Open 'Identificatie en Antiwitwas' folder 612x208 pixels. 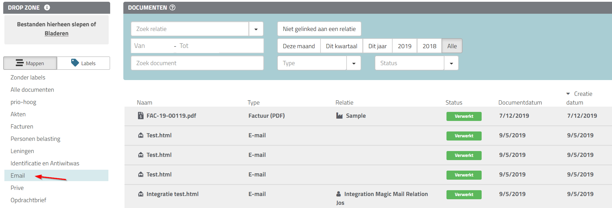tap(45, 163)
